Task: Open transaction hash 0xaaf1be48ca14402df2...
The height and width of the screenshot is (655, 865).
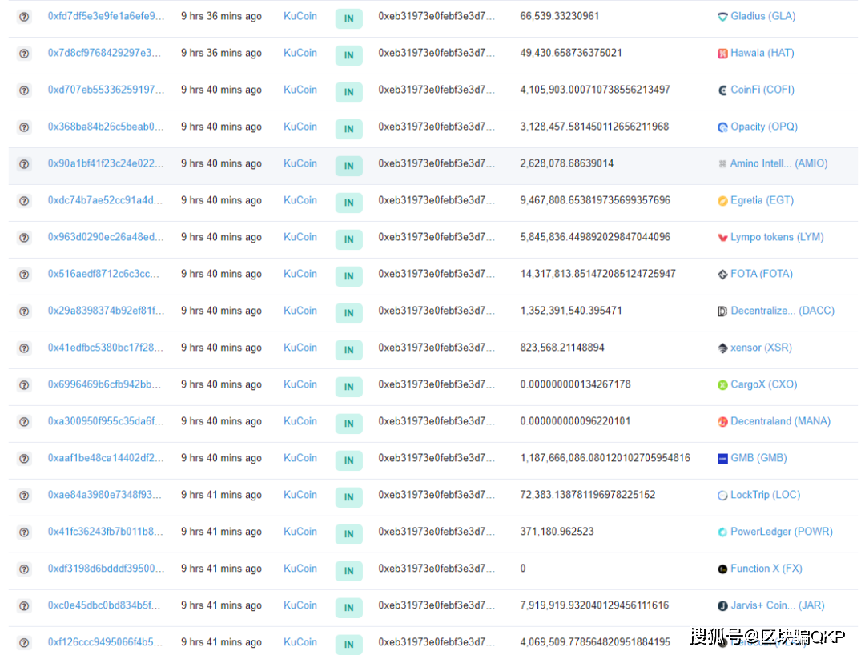Action: [106, 458]
